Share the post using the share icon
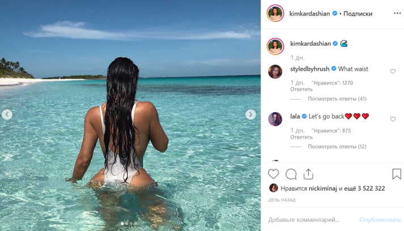Image resolution: width=404 pixels, height=231 pixels. point(308,174)
